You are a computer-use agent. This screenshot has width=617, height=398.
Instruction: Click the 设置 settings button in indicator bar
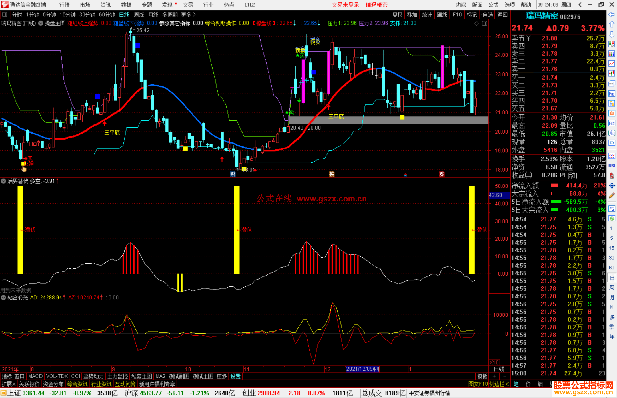point(235,376)
